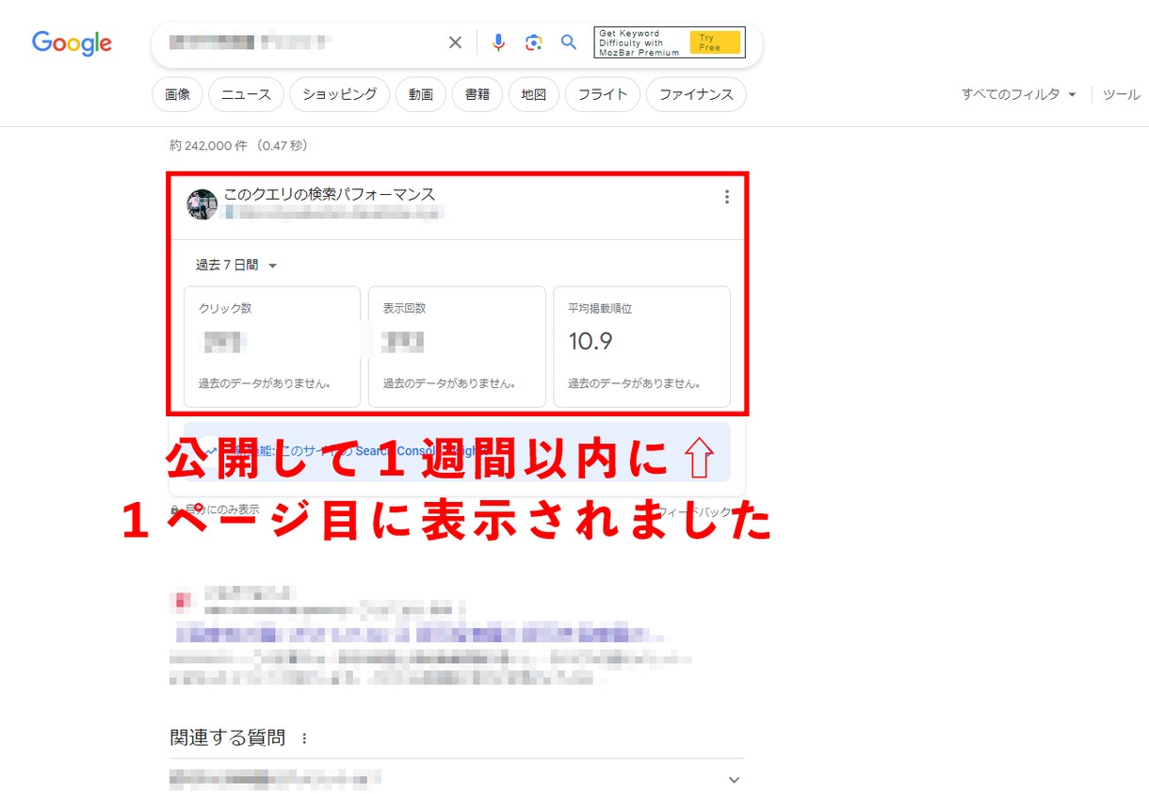
Task: Start voice search with the microphone icon
Action: pos(498,42)
